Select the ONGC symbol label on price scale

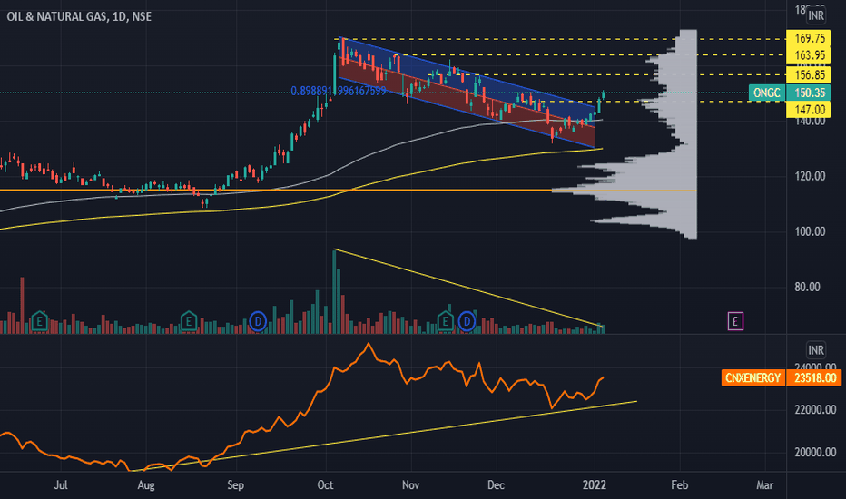point(767,93)
